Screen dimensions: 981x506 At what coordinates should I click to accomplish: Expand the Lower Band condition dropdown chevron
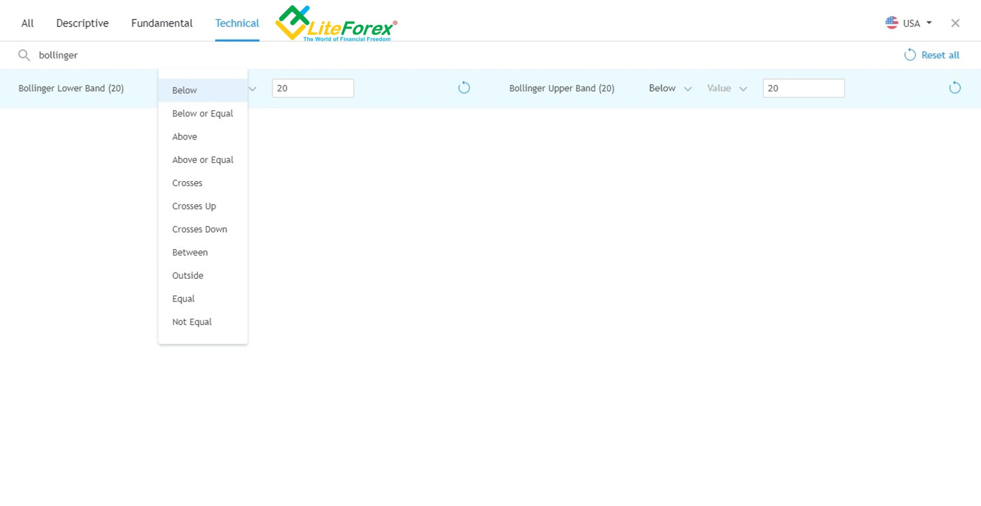pos(251,89)
